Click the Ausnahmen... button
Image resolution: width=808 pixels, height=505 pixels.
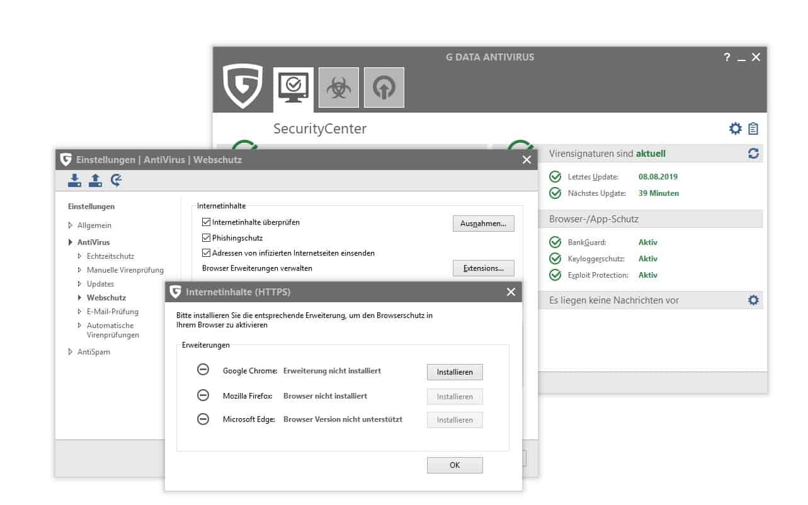[483, 224]
